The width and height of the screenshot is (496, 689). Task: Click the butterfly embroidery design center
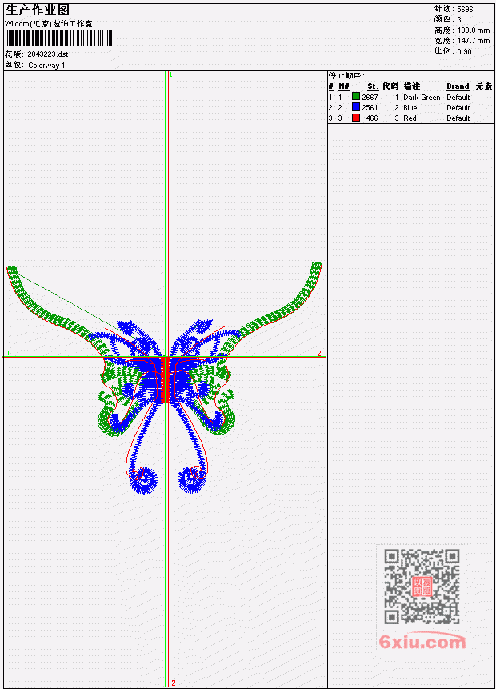[x=166, y=379]
